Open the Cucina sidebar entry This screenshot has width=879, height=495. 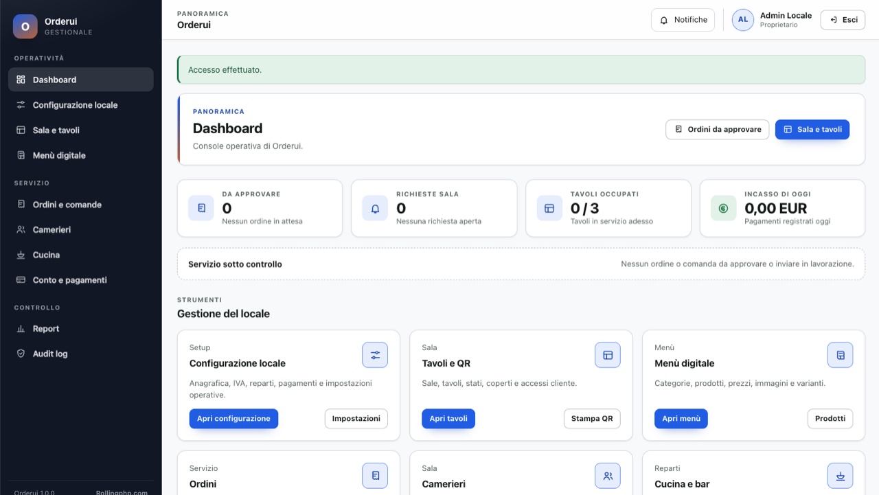(81, 255)
